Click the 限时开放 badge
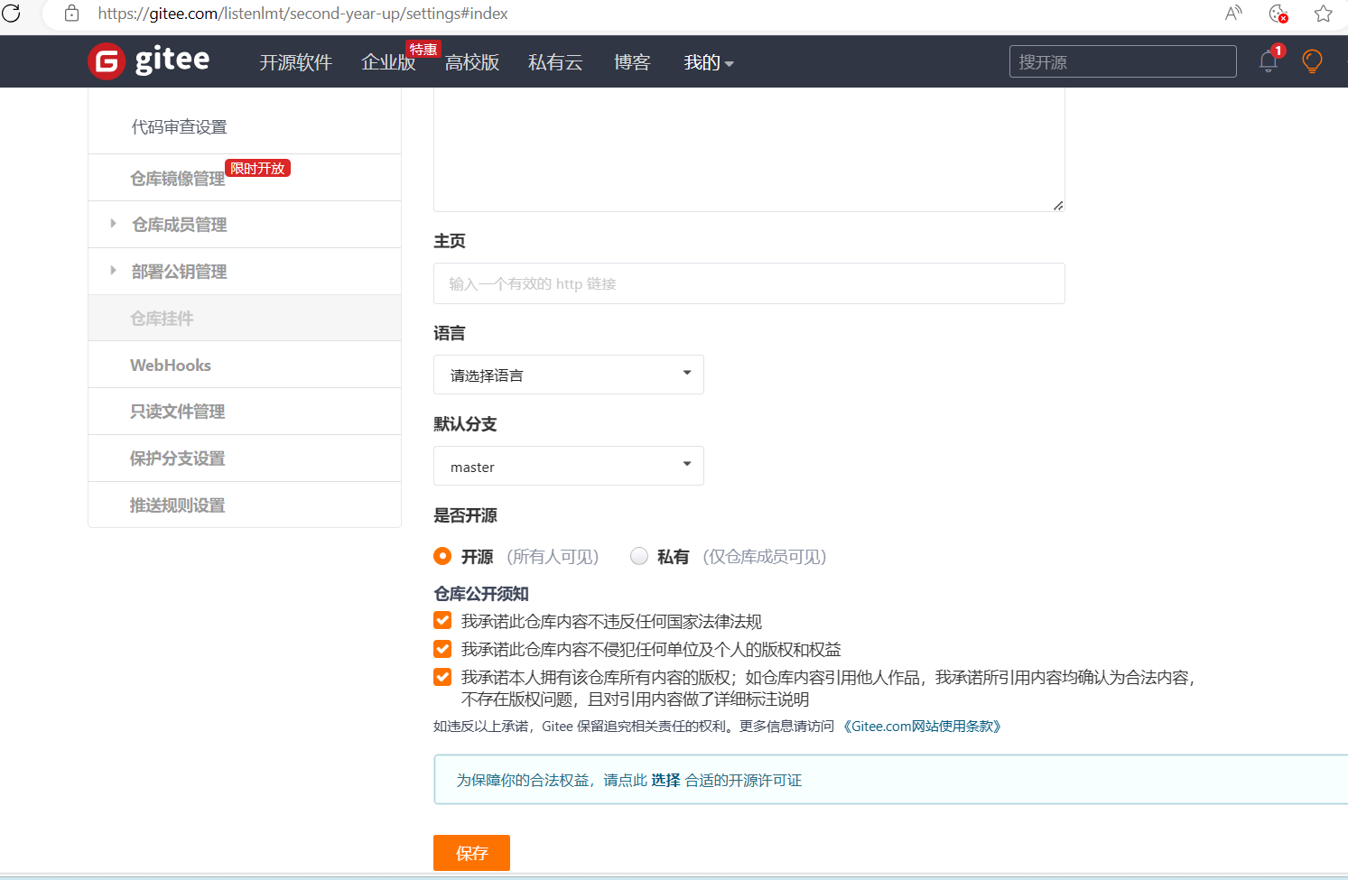Image resolution: width=1348 pixels, height=880 pixels. coord(258,168)
